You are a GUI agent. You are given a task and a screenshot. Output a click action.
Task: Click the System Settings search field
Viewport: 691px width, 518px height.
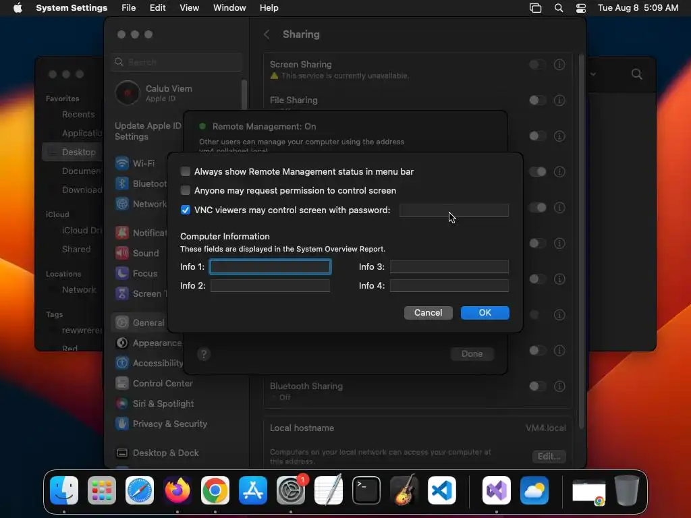(x=177, y=62)
